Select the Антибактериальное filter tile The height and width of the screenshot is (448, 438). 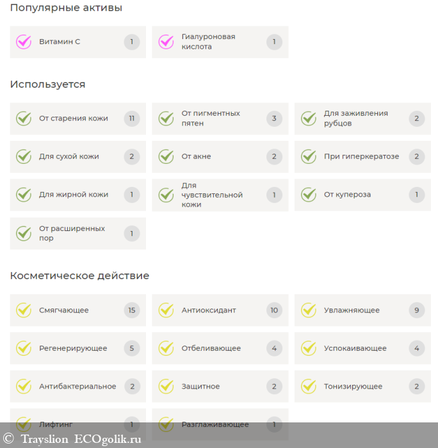point(77,387)
